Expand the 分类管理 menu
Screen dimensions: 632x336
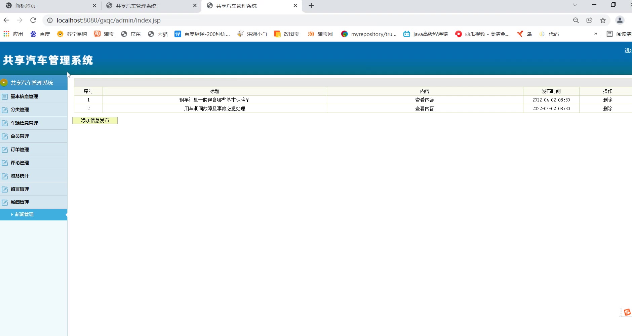click(34, 110)
